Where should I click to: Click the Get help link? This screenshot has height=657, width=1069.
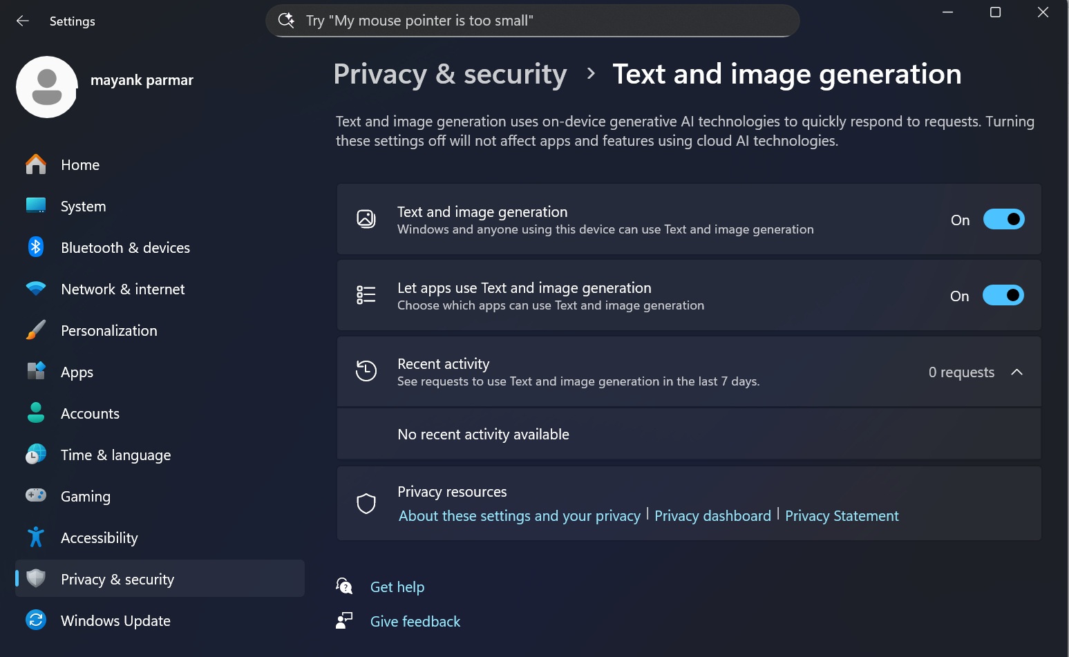[397, 587]
